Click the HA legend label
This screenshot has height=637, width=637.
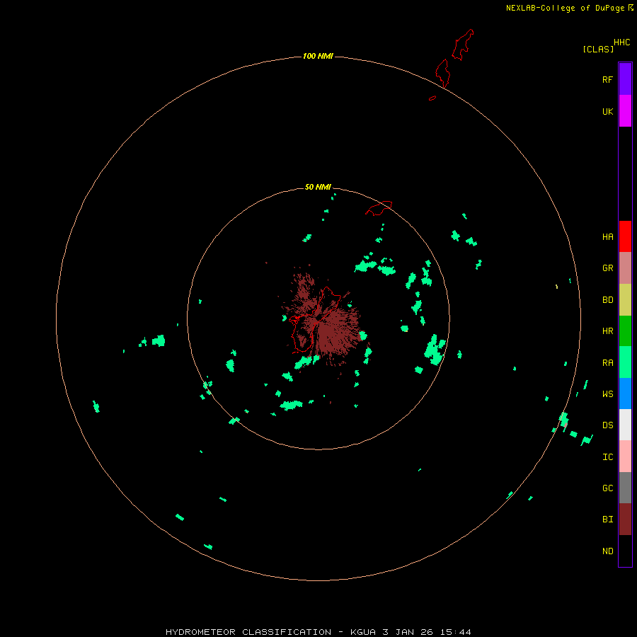pyautogui.click(x=607, y=237)
